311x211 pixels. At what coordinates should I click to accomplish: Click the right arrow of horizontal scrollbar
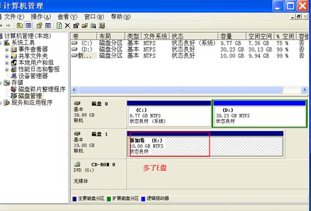click(x=304, y=90)
